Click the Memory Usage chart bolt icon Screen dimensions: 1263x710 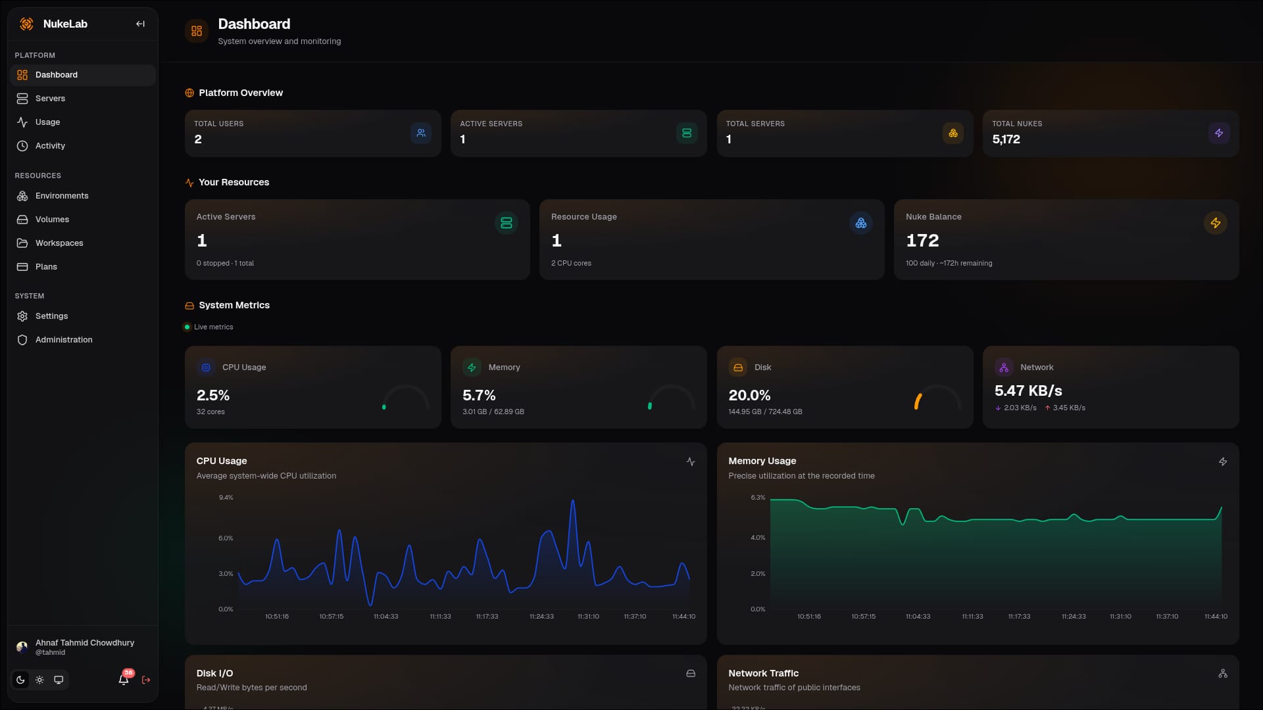(1223, 461)
